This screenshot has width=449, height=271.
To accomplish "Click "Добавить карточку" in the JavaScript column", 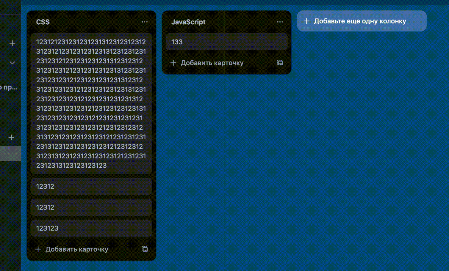I will click(212, 63).
